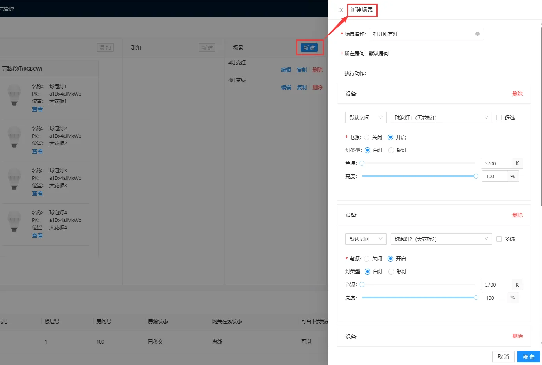Delete the 4灯变绿 scene
Viewport: 542px width, 365px height.
coord(318,87)
